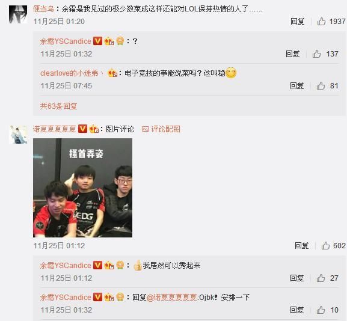Like the '?' reply with 137 likes
347x321 pixels.
(317, 53)
